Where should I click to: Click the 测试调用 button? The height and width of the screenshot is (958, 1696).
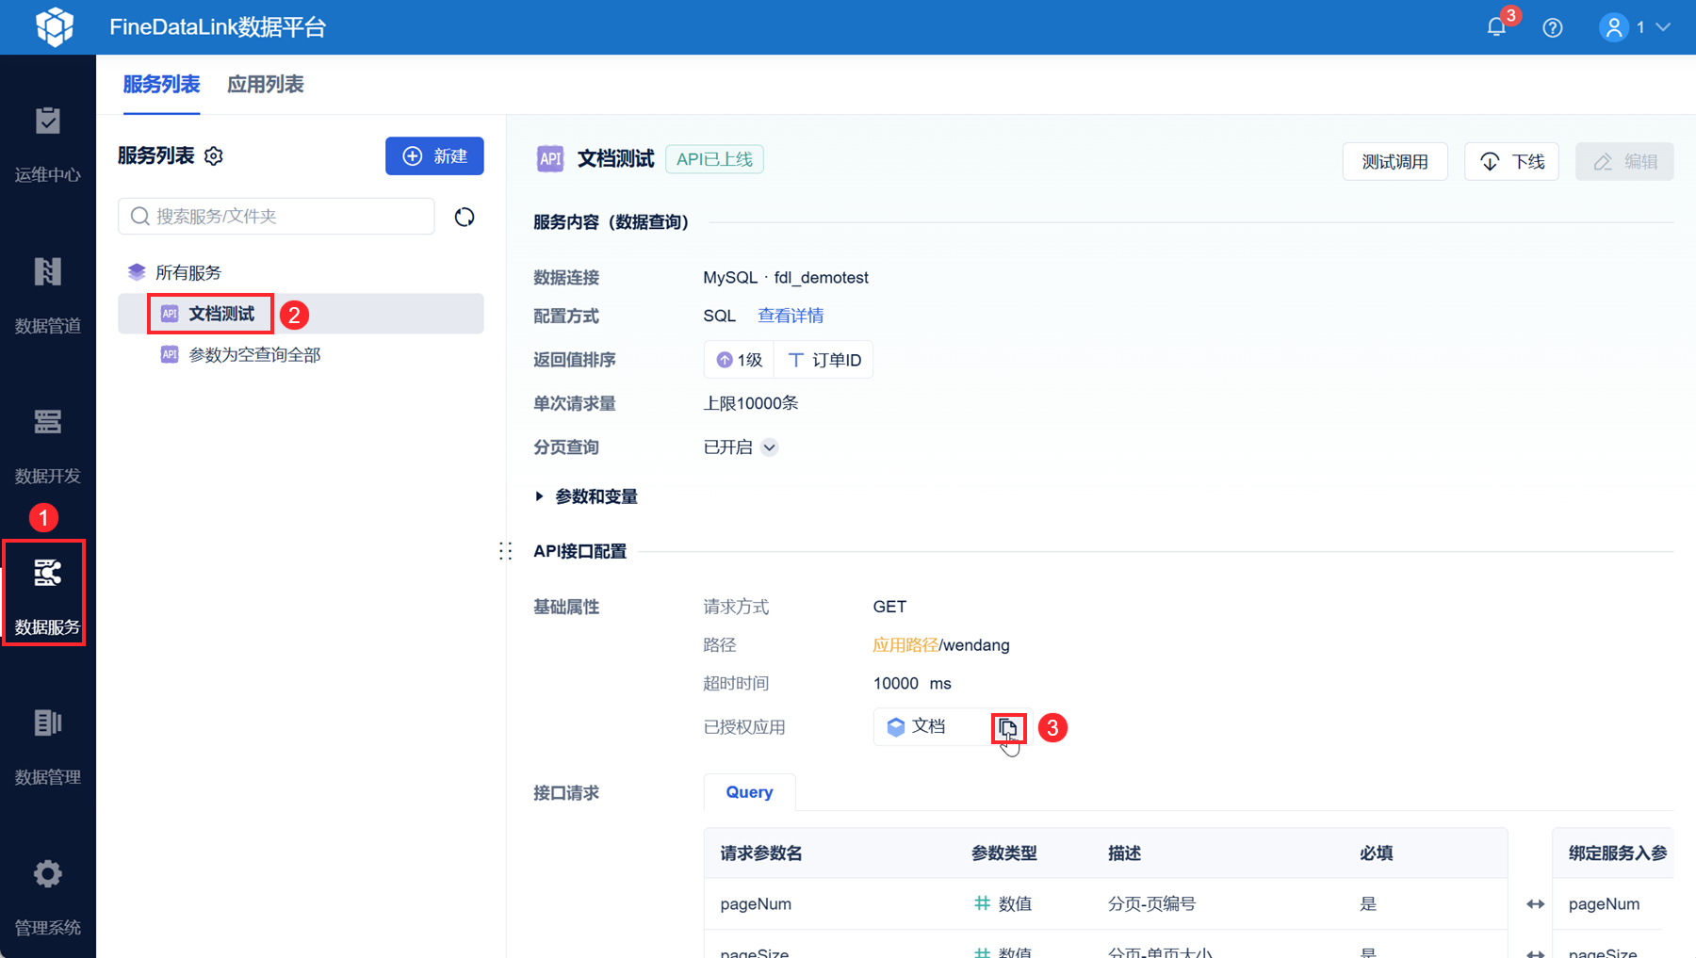(1394, 161)
